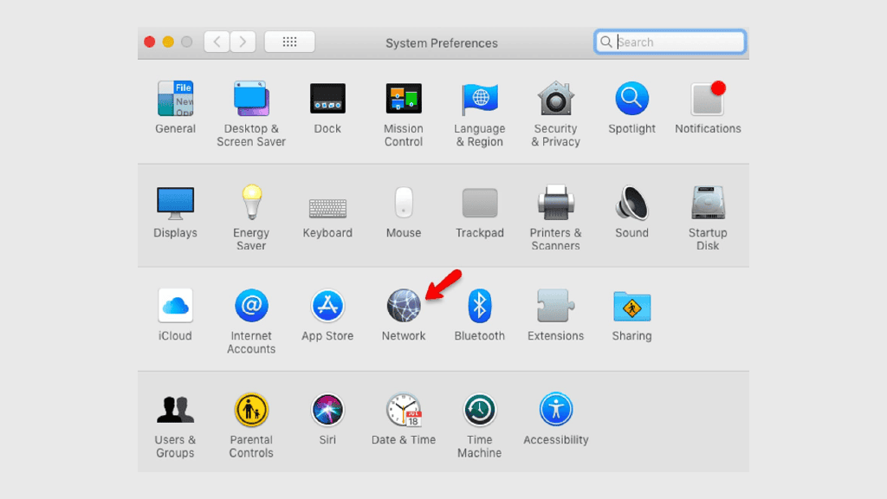Focus the Search field

(x=670, y=42)
